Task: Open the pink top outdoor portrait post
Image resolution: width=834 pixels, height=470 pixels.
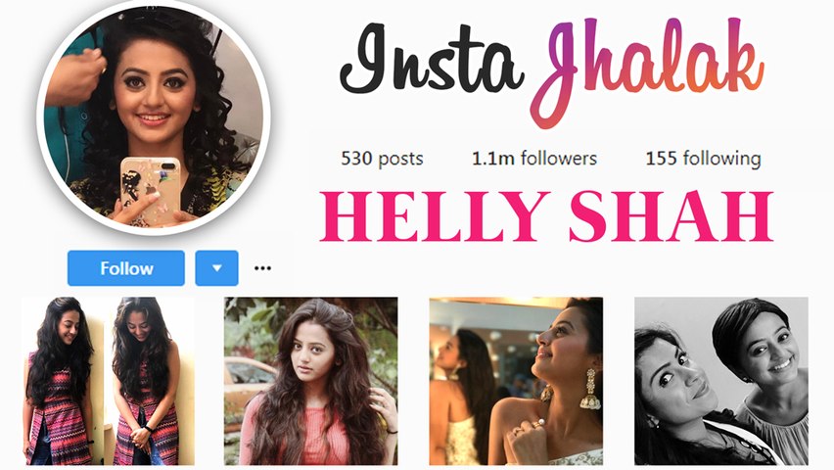Action: (310, 381)
